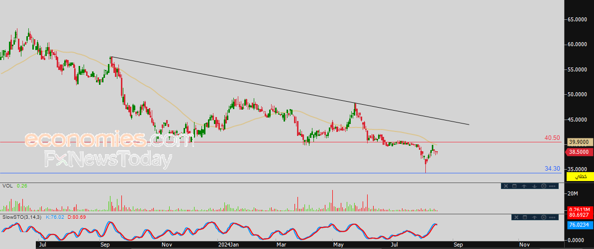The image size is (594, 249).
Task: Close the SlowSTO indicator panel
Action: (x=516, y=217)
